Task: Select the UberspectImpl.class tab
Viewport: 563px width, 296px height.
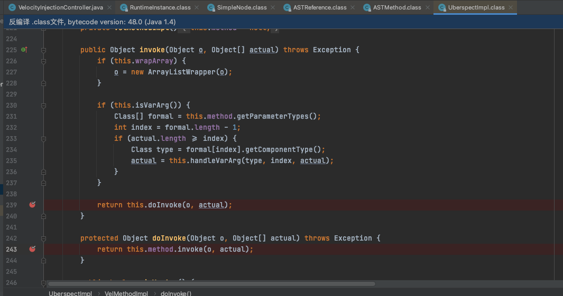Action: [476, 7]
